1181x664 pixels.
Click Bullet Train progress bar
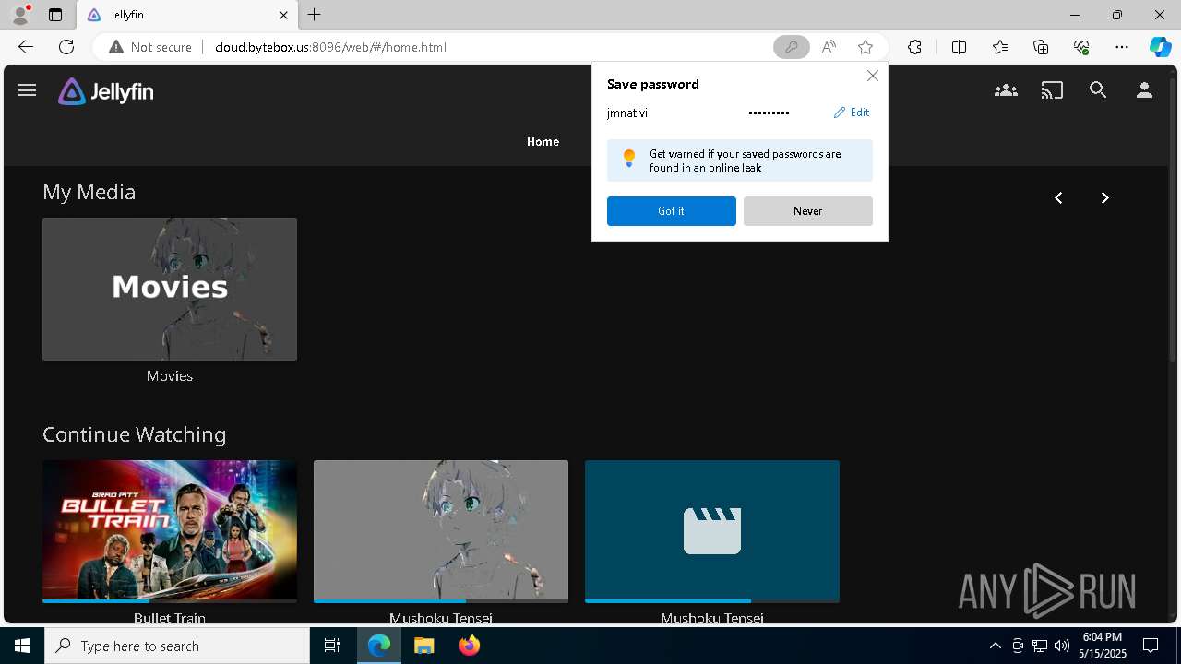pyautogui.click(x=170, y=601)
